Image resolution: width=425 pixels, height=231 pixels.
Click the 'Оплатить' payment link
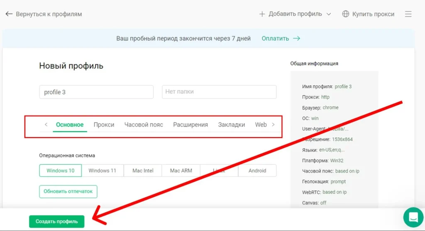(275, 38)
